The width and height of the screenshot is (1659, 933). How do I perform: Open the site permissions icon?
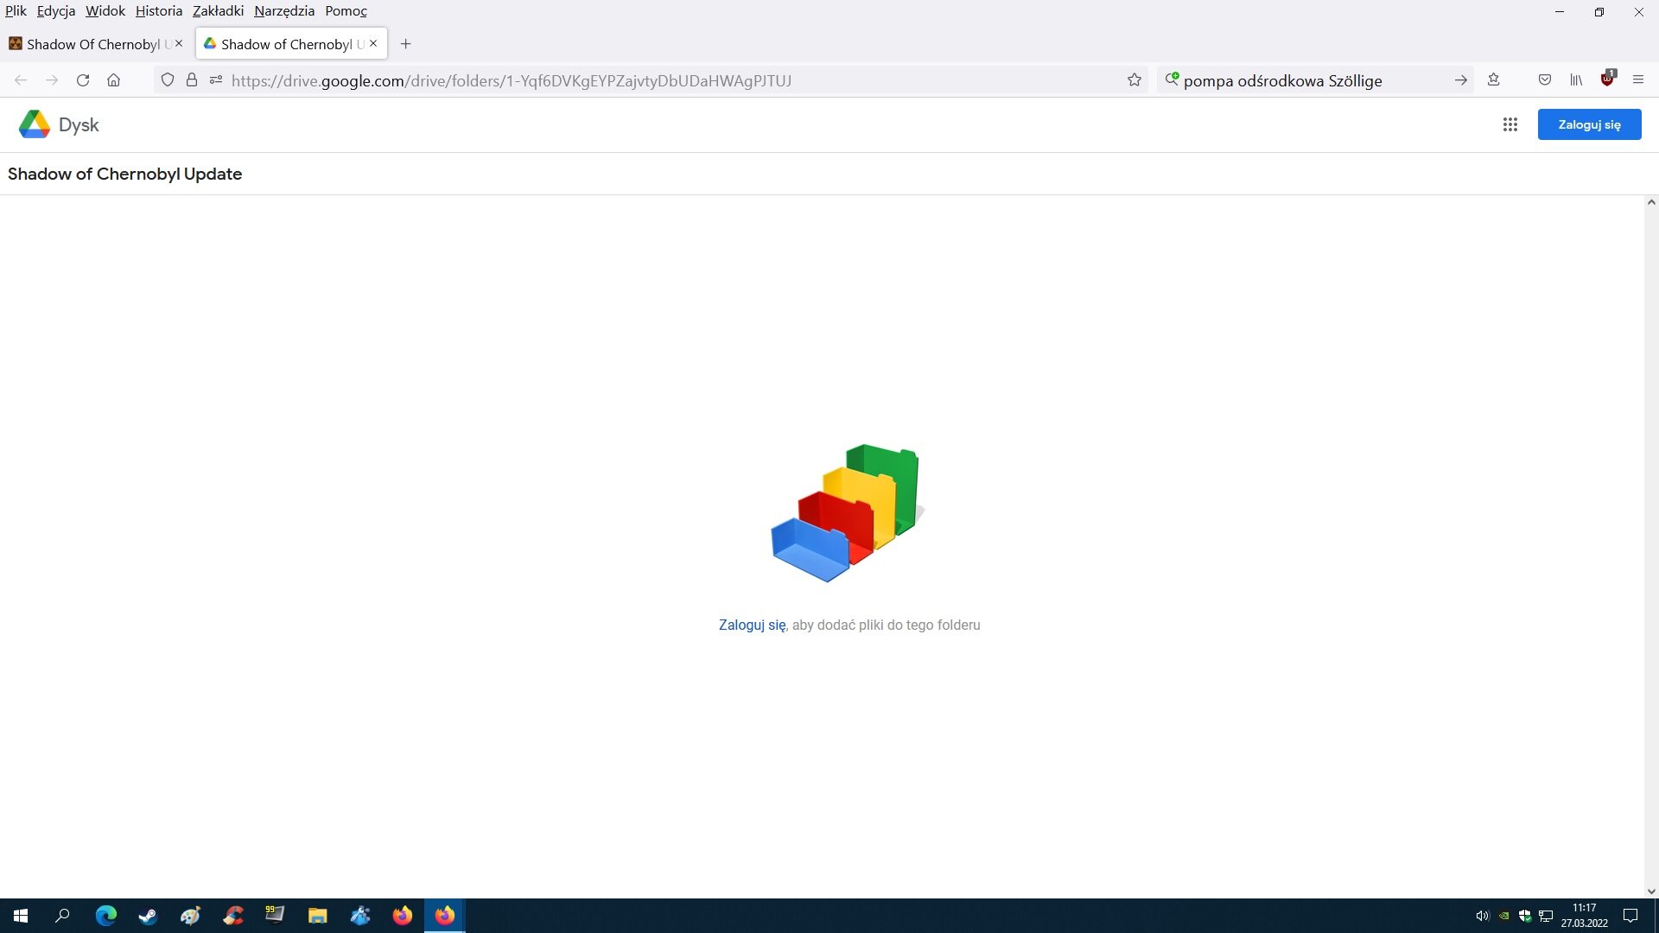216,80
